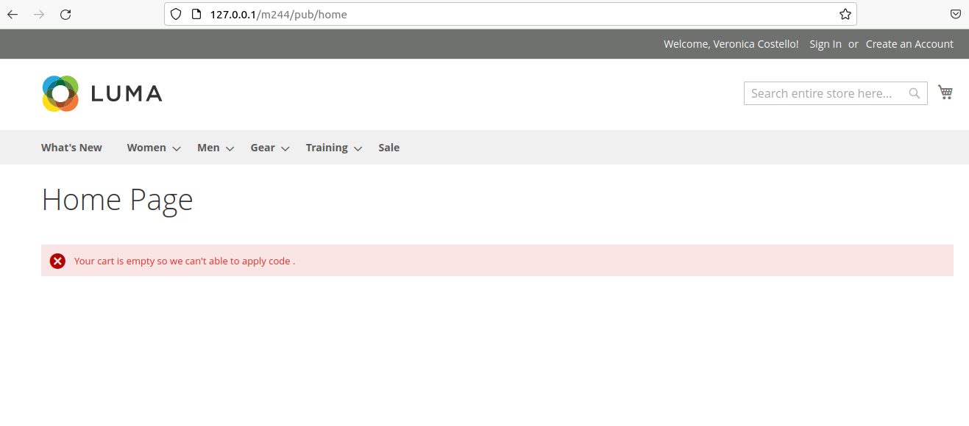This screenshot has width=969, height=426.
Task: Open the Sale menu item
Action: [388, 148]
